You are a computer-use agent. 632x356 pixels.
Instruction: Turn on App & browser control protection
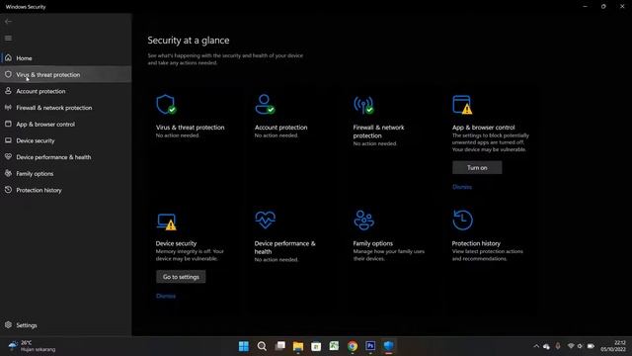coord(477,167)
